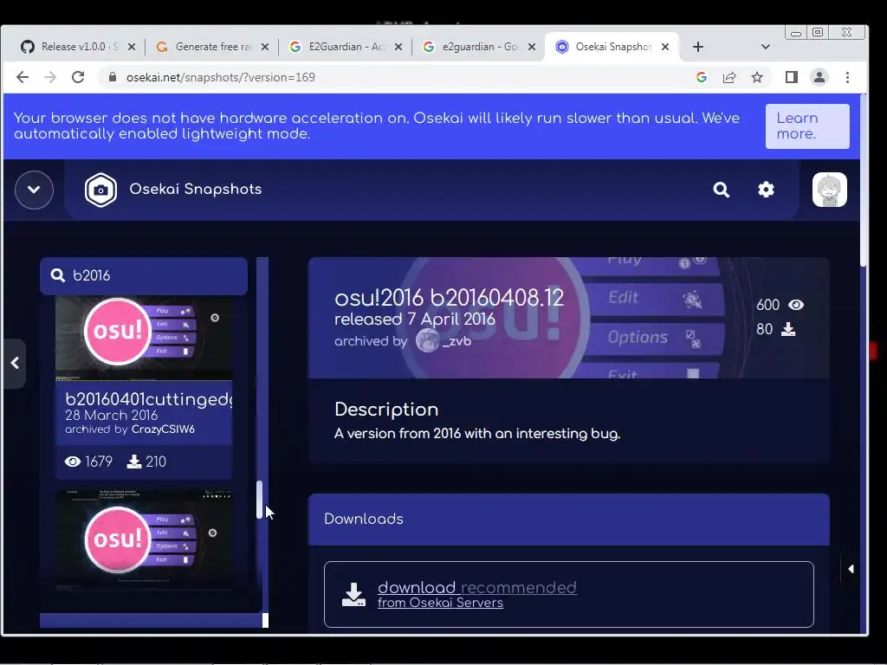Bookmark this page with star
Screen dimensions: 887x665
(x=757, y=77)
